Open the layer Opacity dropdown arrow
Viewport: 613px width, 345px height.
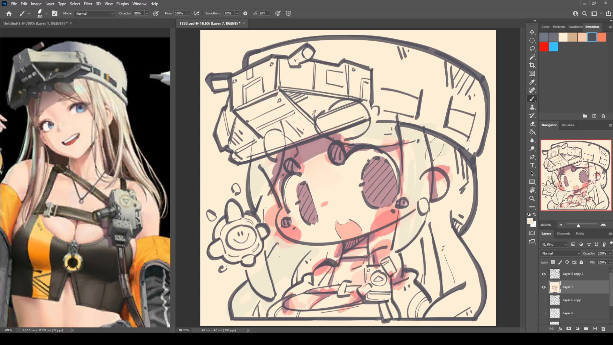tap(610, 253)
